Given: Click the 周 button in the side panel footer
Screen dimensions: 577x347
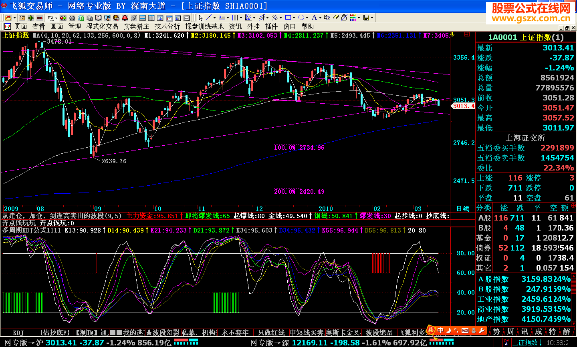Looking at the screenshot, I should coord(510,332).
